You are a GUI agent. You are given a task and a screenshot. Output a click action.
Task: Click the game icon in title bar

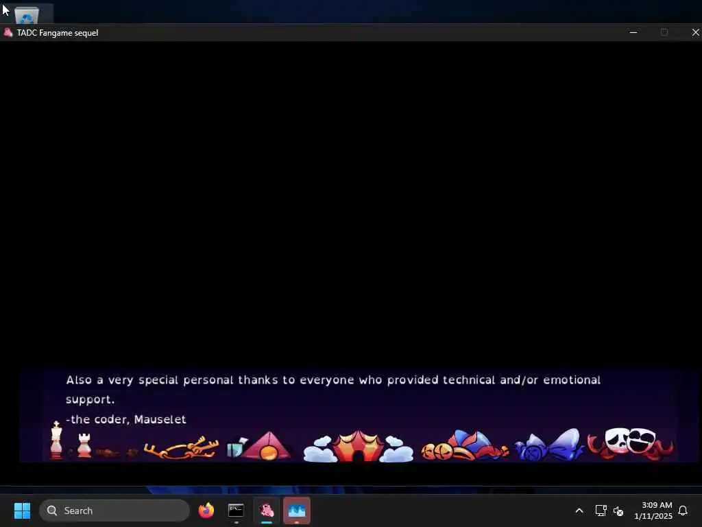click(8, 32)
